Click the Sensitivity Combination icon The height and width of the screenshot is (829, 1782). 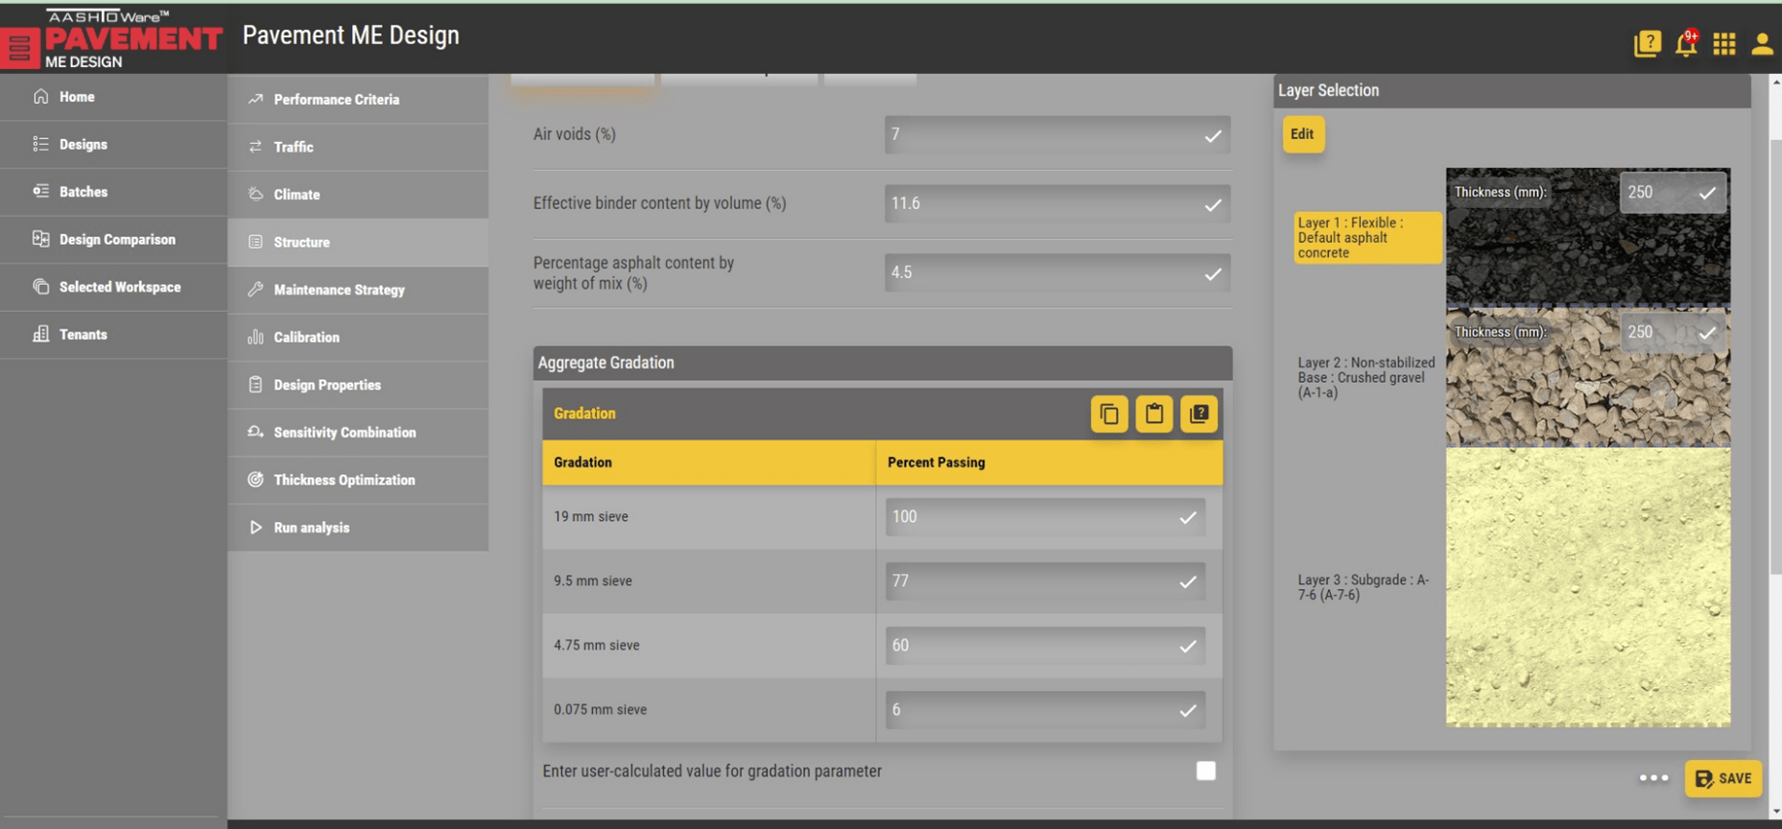click(x=255, y=432)
